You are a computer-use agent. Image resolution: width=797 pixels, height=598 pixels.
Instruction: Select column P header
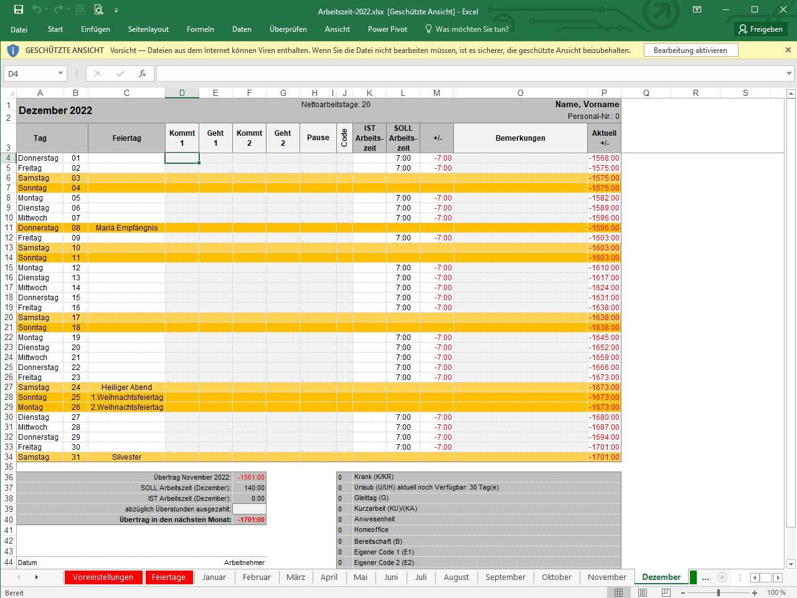click(x=604, y=93)
